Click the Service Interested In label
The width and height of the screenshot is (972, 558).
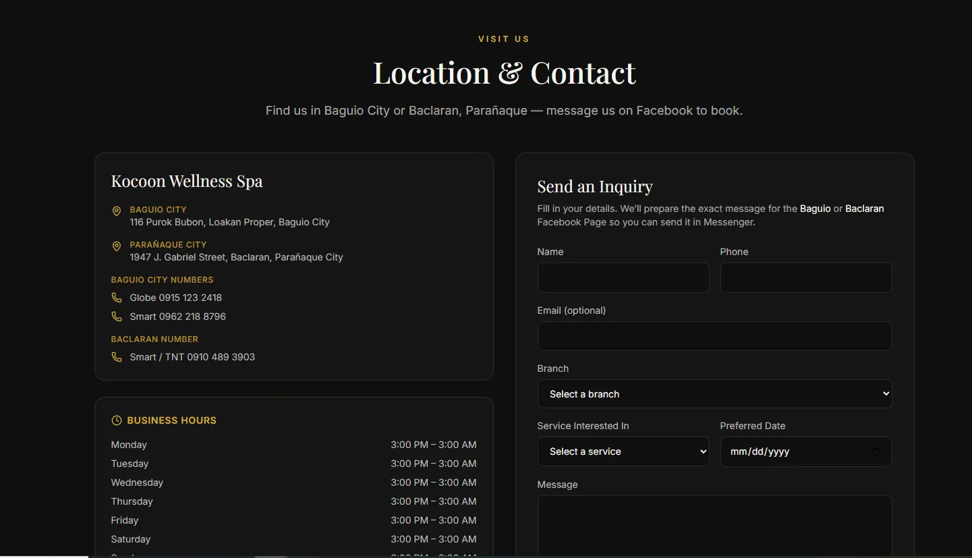[583, 426]
